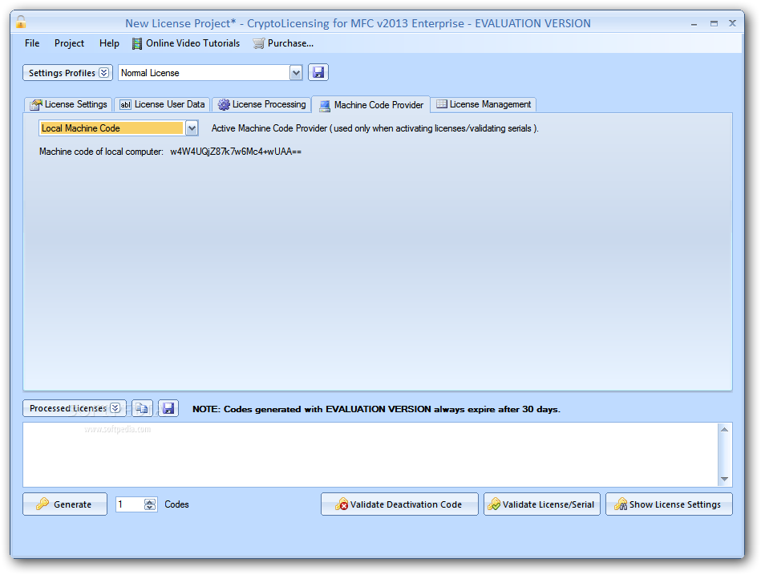The width and height of the screenshot is (761, 575).
Task: Click the Generate button
Action: [65, 504]
